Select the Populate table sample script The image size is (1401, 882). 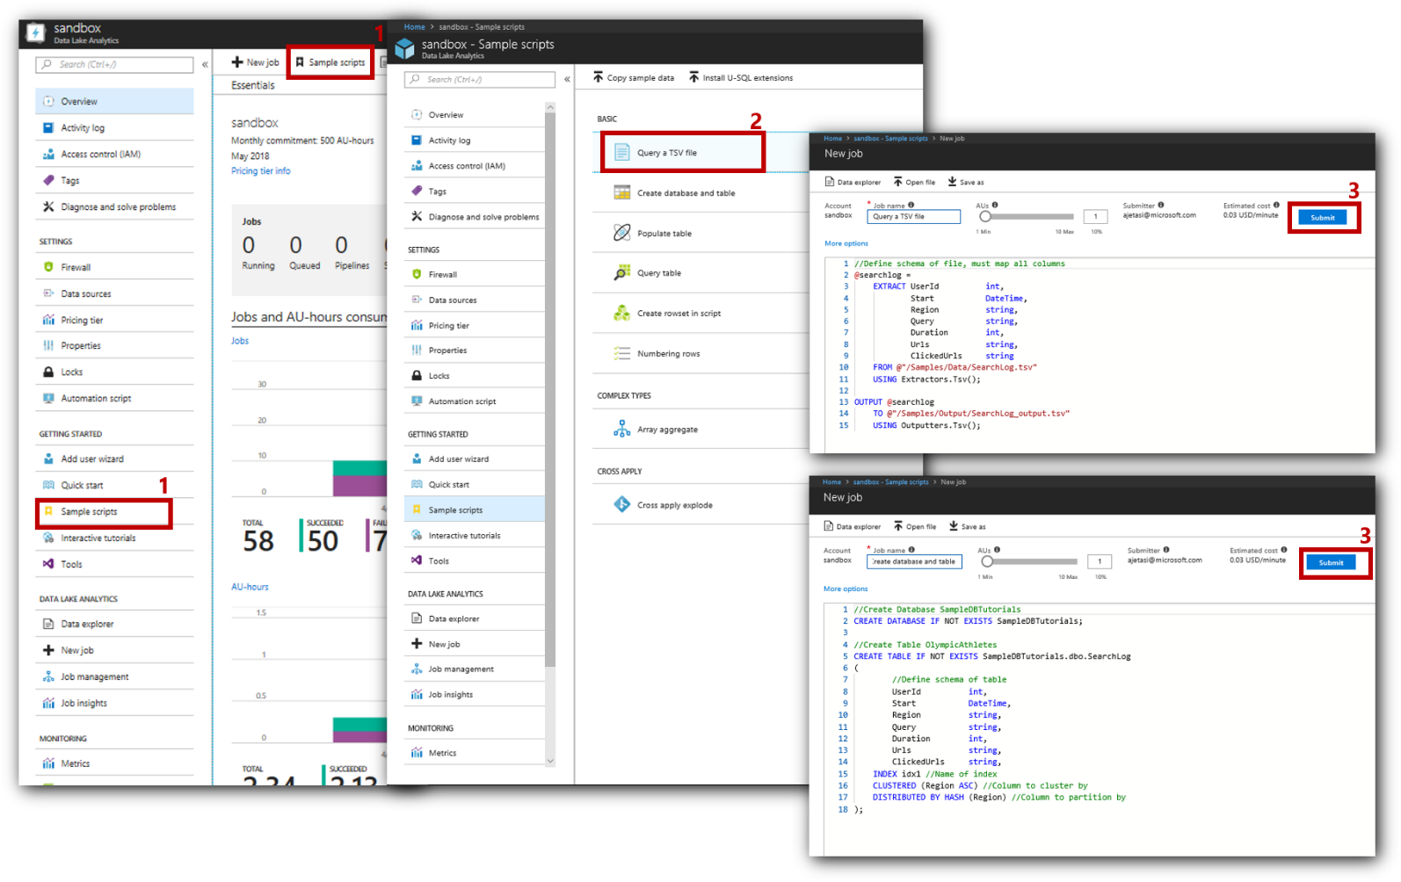pos(700,234)
